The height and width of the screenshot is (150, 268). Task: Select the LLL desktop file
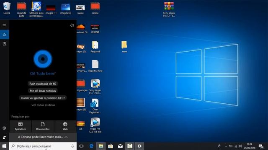pyautogui.click(x=80, y=125)
